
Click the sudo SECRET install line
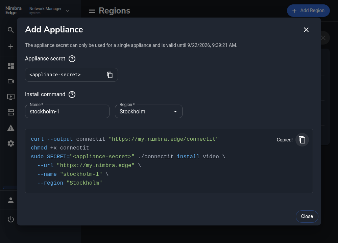128,157
